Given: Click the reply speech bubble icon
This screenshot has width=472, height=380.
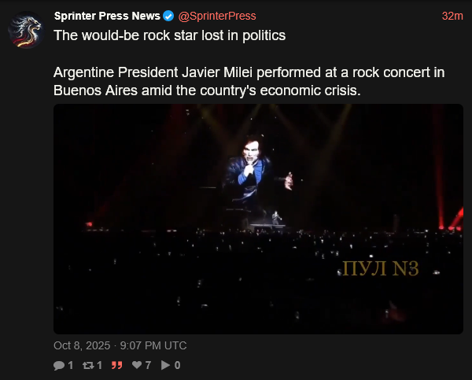Looking at the screenshot, I should tap(59, 365).
